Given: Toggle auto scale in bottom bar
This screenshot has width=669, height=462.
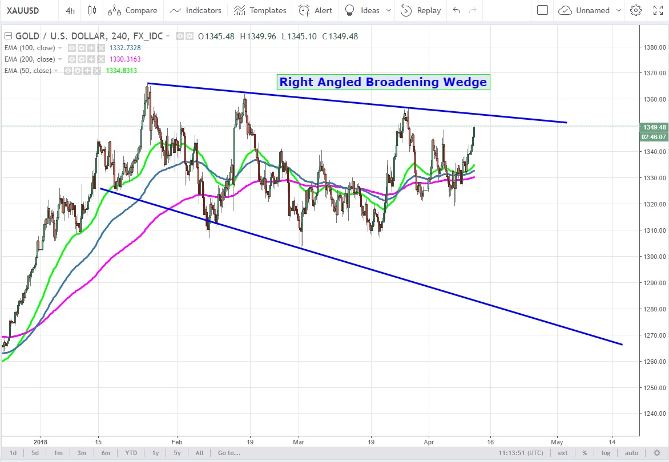Looking at the screenshot, I should pos(631,453).
